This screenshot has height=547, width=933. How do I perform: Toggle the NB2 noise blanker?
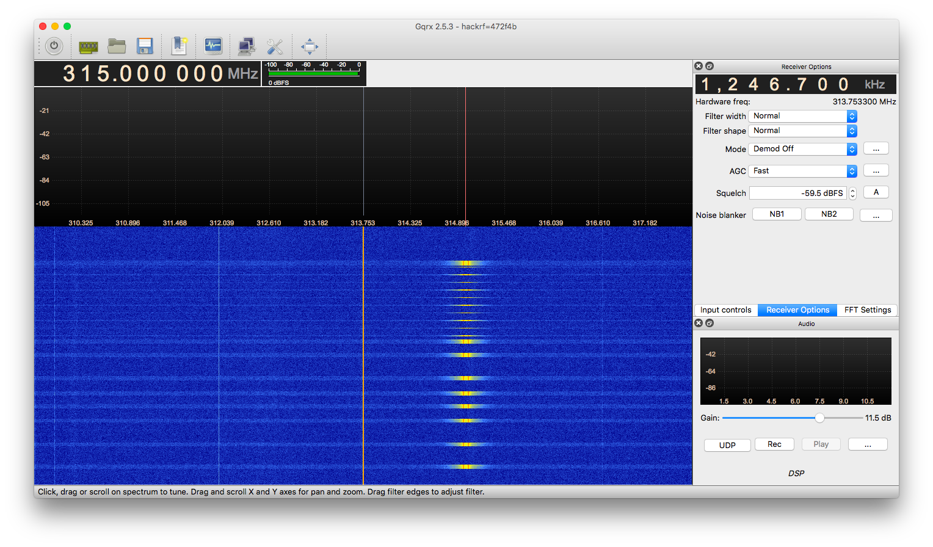click(829, 214)
